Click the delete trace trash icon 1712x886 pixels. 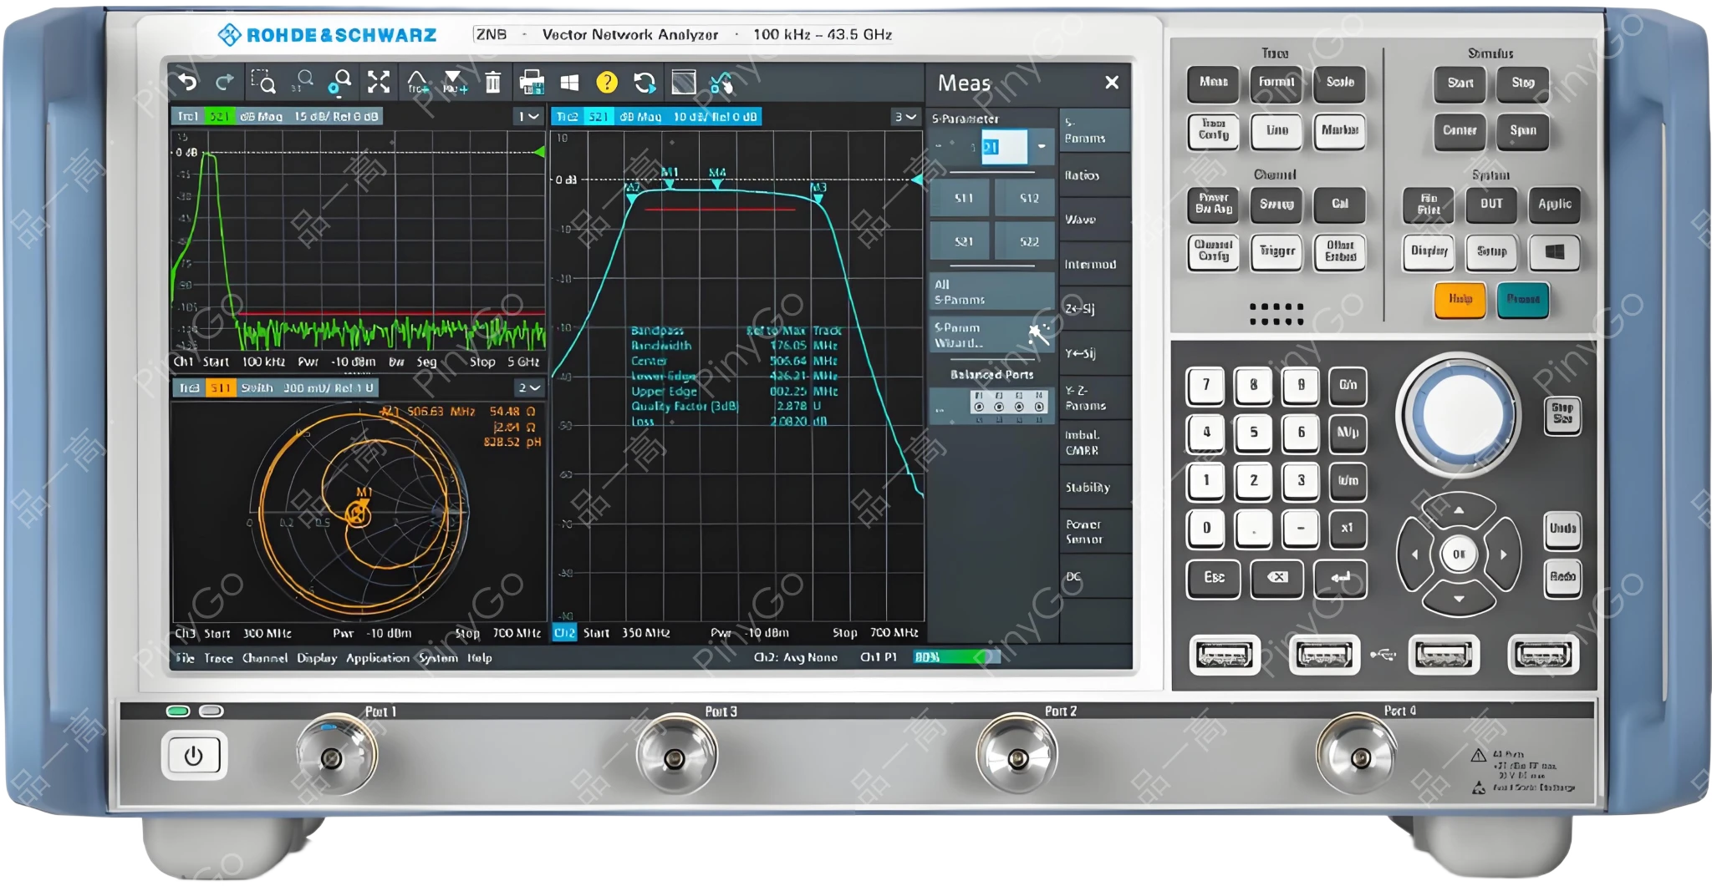(493, 83)
